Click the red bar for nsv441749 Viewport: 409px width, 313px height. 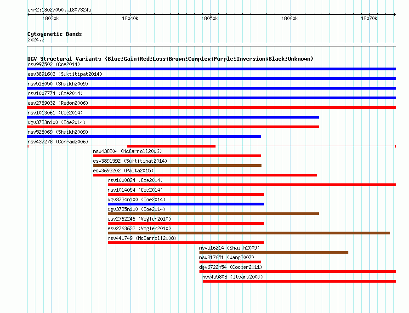point(186,243)
